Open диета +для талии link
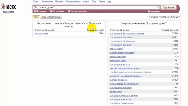 click(117, 57)
